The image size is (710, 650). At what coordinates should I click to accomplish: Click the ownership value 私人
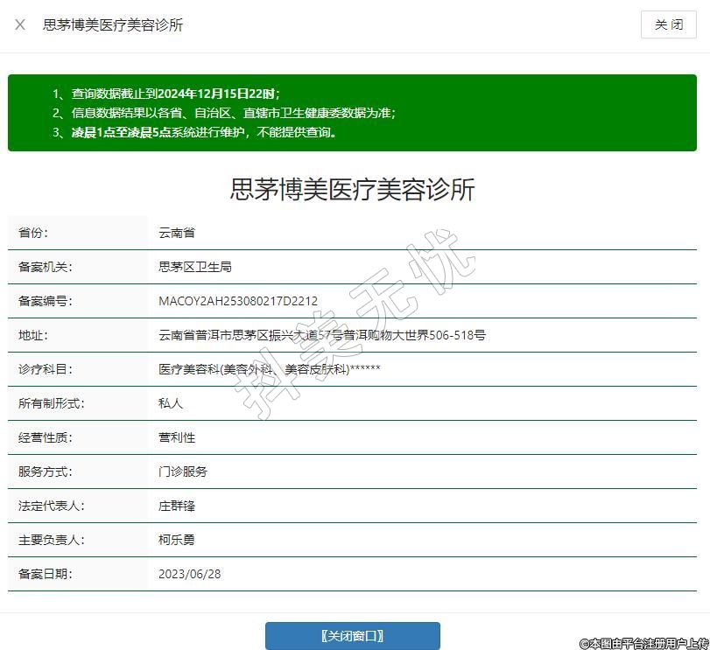(171, 403)
